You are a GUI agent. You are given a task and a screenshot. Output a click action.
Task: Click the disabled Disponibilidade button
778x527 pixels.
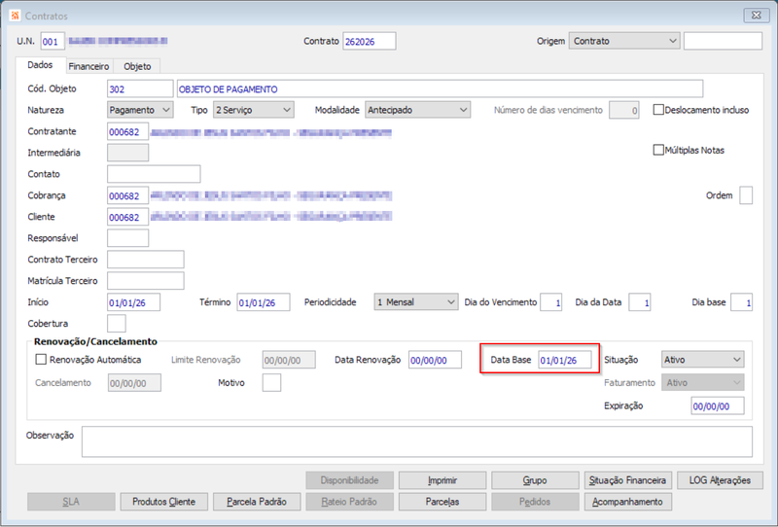(349, 480)
